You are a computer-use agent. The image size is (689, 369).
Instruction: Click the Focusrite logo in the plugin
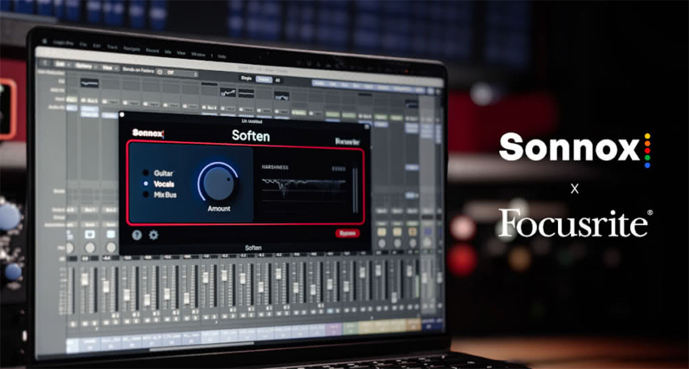[348, 142]
